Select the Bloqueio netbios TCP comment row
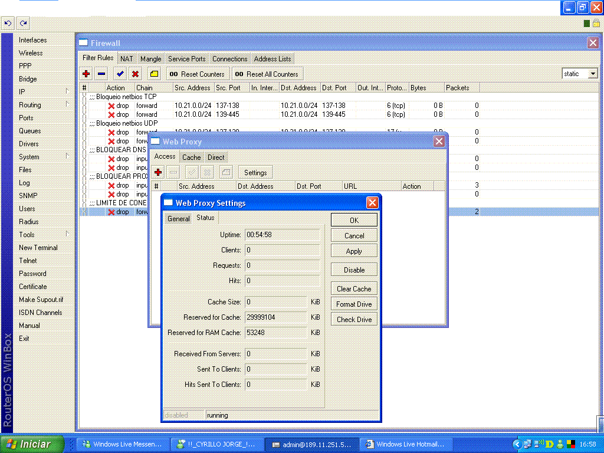 339,97
